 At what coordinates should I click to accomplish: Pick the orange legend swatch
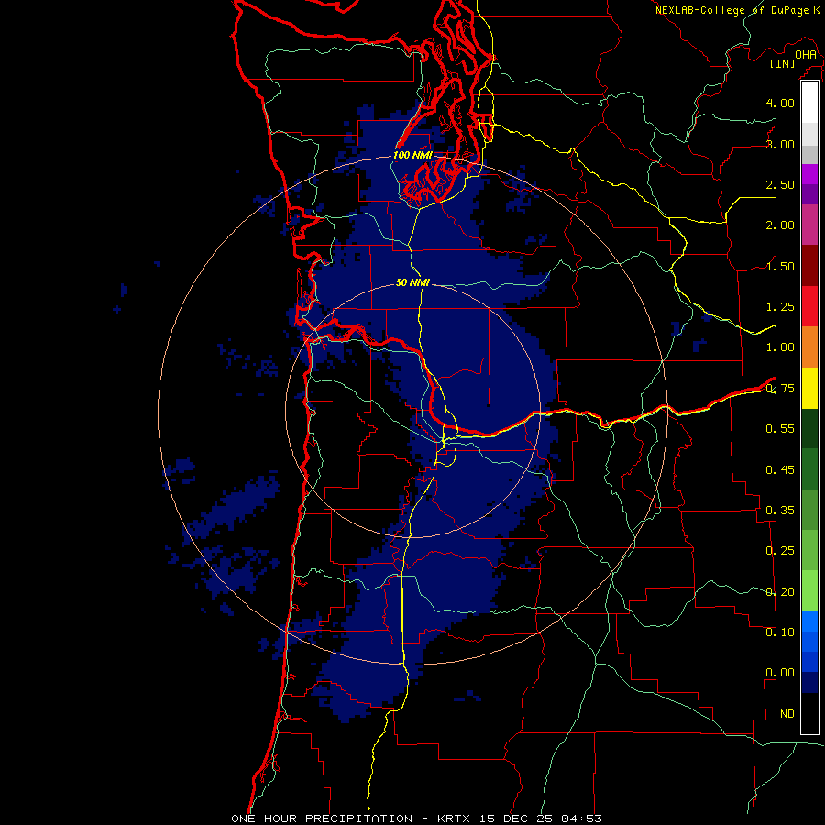click(x=809, y=347)
